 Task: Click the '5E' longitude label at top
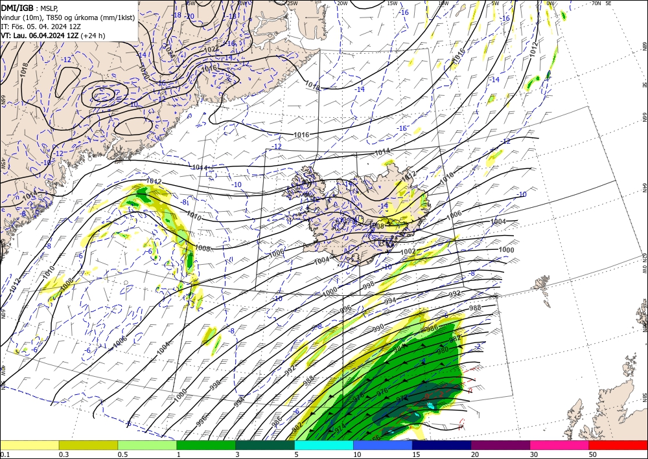608,3
